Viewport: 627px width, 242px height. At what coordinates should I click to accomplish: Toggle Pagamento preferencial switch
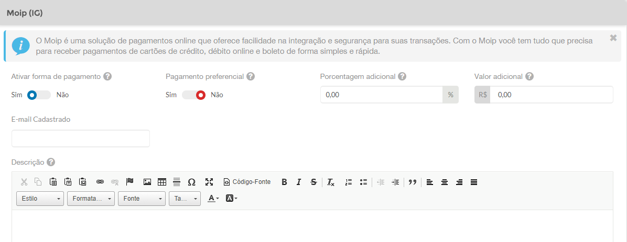click(193, 95)
